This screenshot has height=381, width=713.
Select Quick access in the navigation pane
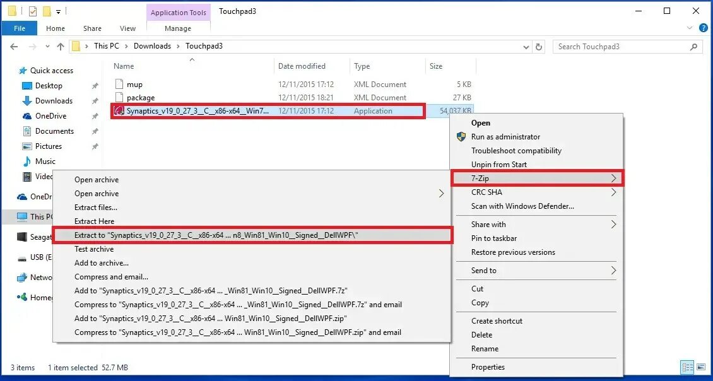tap(51, 71)
